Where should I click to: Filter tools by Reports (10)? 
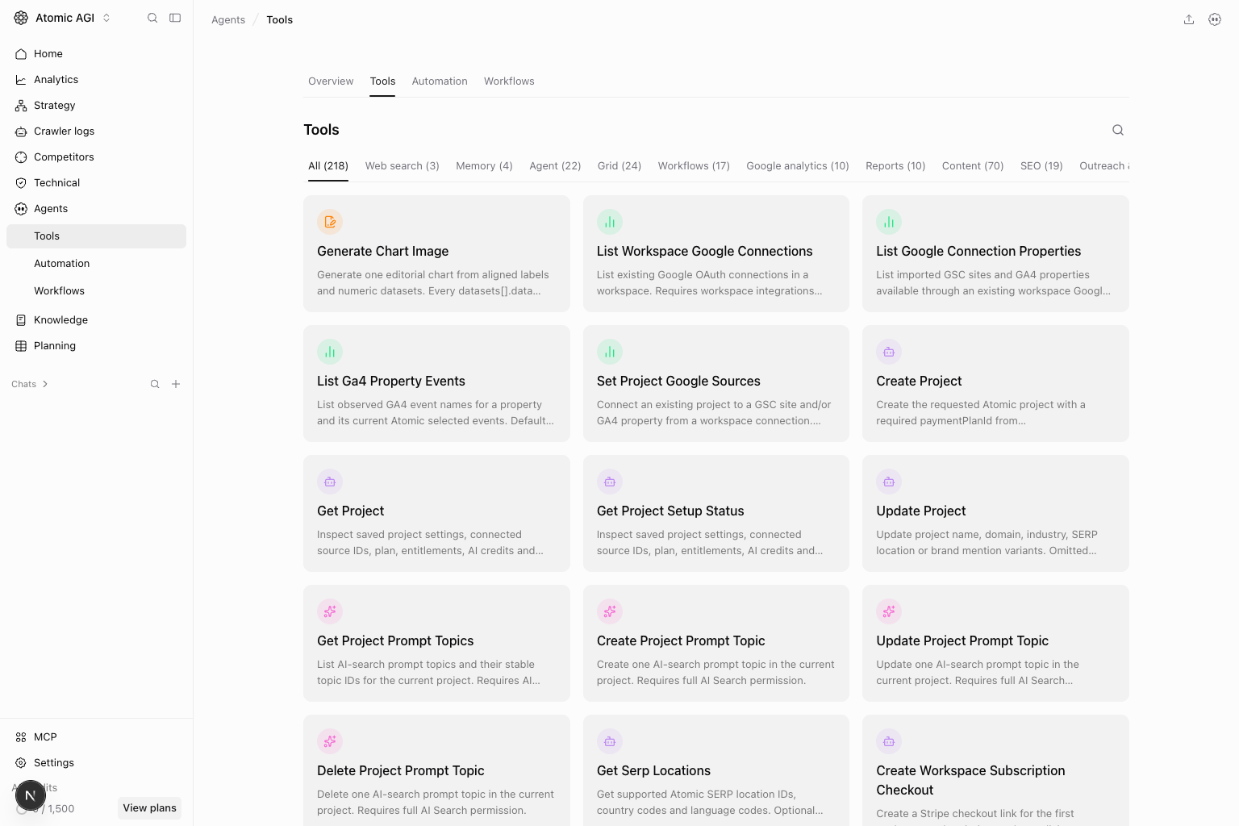895,166
